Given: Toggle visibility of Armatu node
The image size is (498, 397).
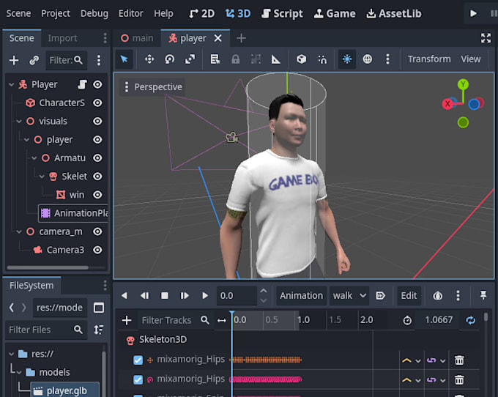Looking at the screenshot, I should (x=97, y=157).
